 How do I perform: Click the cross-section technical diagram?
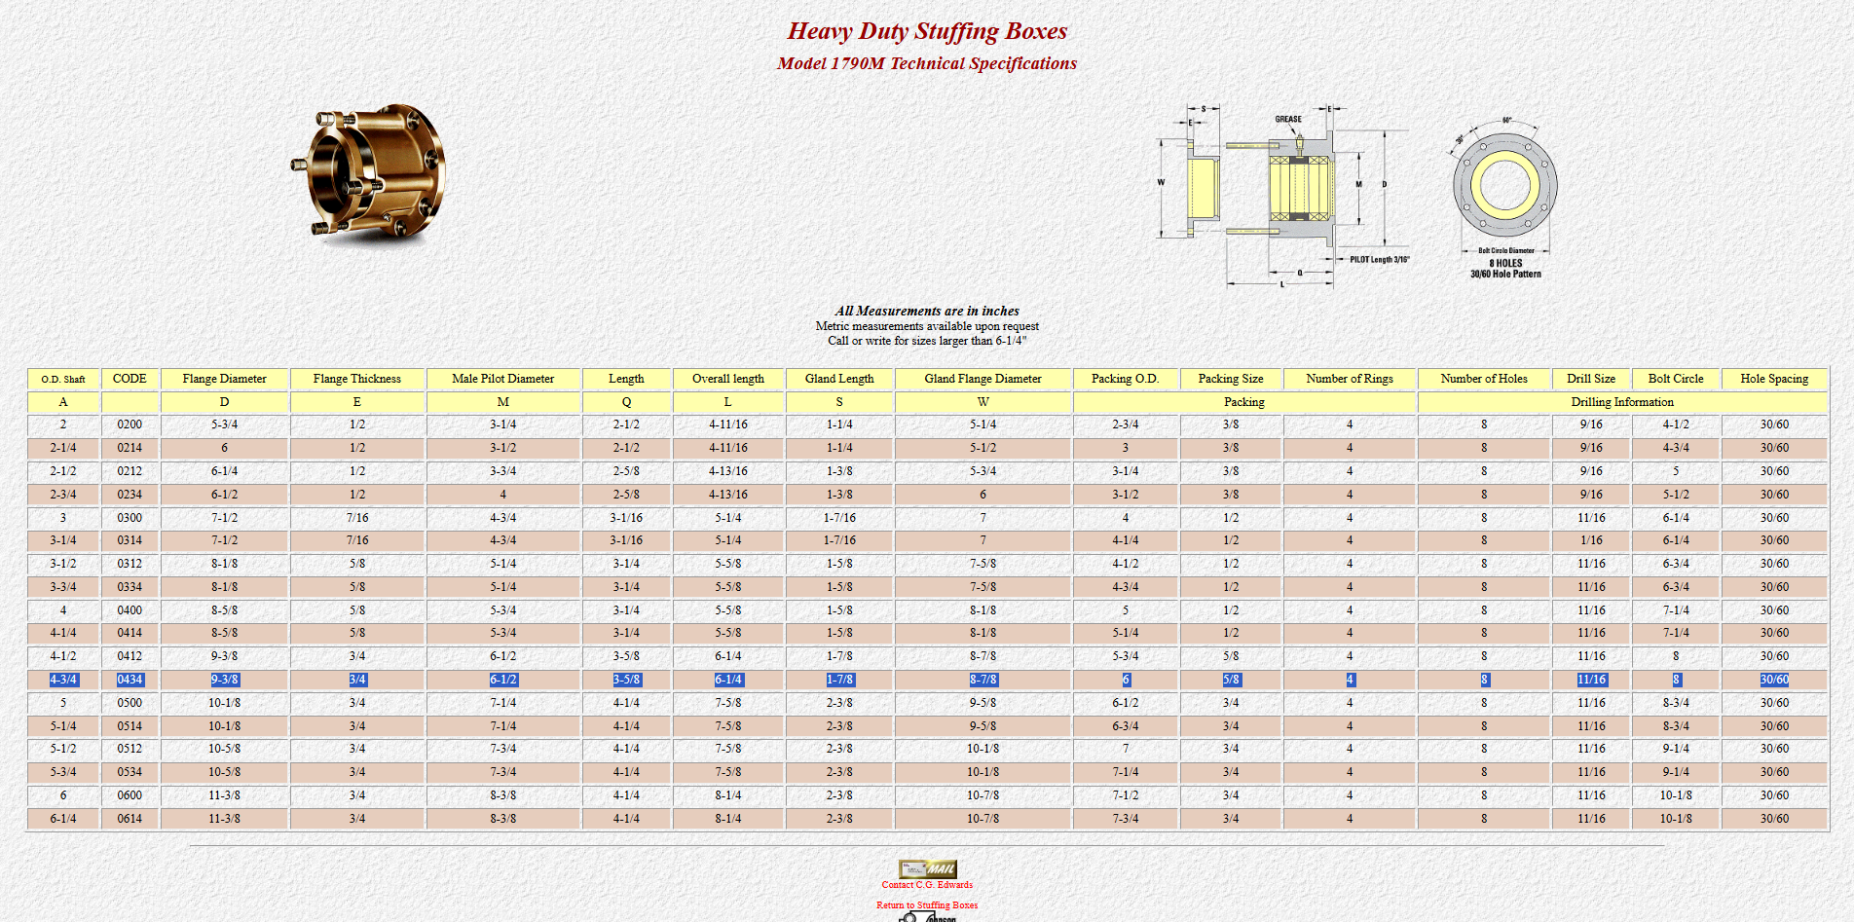(1282, 195)
